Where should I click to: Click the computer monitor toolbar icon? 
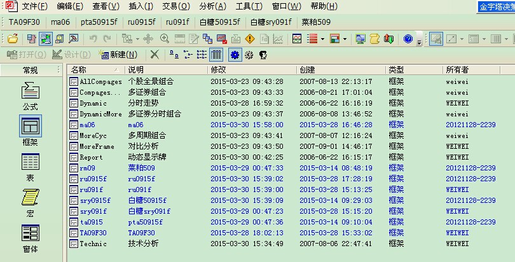coord(360,39)
